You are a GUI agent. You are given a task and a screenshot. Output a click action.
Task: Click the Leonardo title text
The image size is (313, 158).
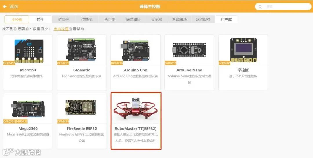pos(82,70)
